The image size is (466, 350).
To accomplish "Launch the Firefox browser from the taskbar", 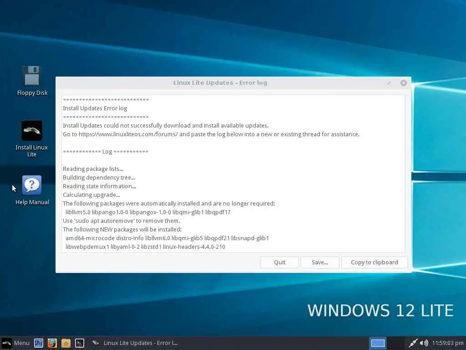I will [x=52, y=343].
